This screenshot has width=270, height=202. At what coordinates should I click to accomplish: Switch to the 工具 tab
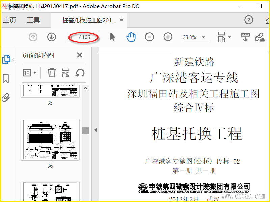click(33, 20)
